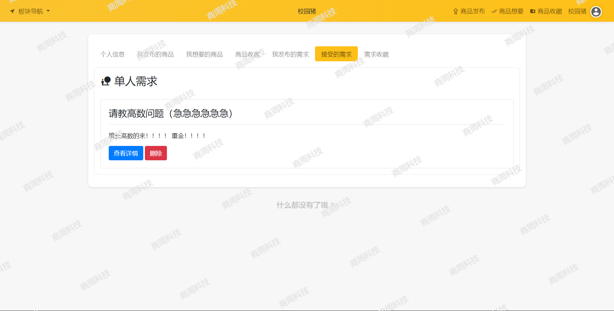Click the upload icon beside 商品发布
This screenshot has height=311, width=614.
(456, 11)
